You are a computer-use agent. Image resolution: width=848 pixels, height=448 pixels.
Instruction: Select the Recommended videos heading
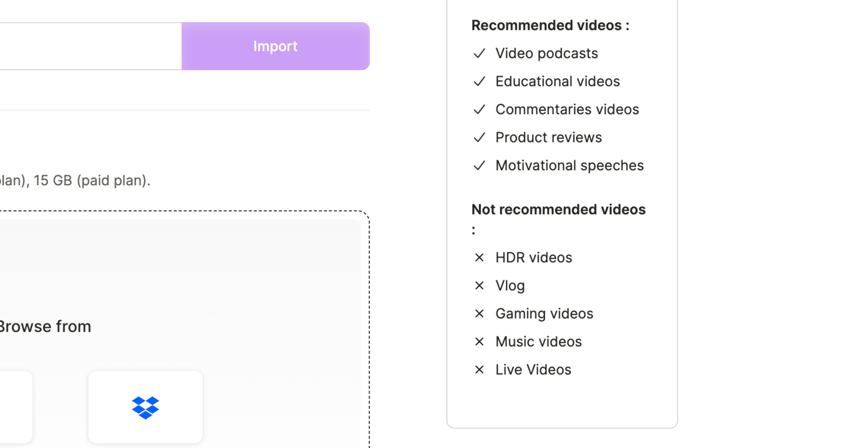550,25
